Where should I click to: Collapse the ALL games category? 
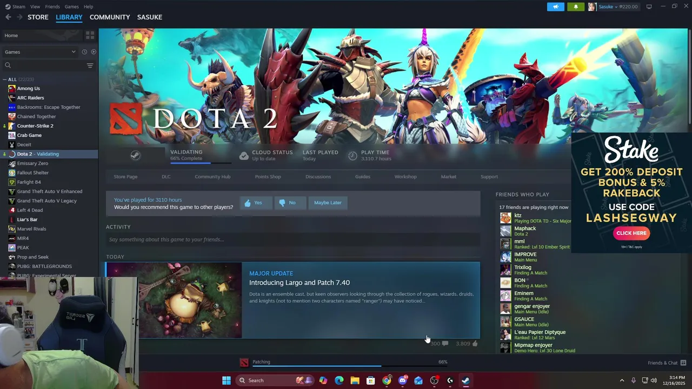coord(5,79)
